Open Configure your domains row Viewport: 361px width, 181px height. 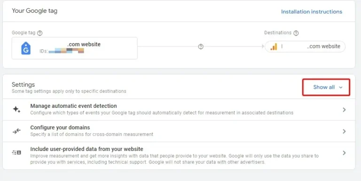179,131
